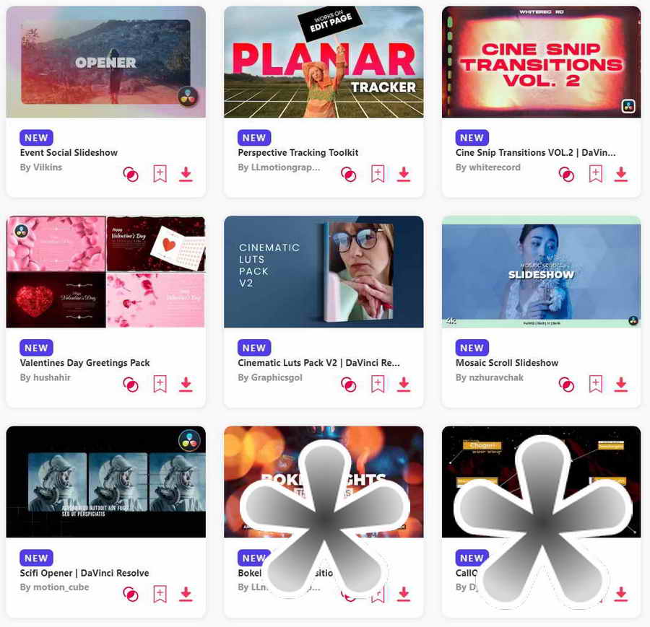The height and width of the screenshot is (627, 650).
Task: Open the Scifi Opener preview thumbnail
Action: (x=105, y=482)
